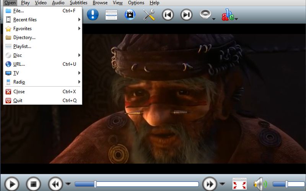The height and width of the screenshot is (191, 306).
Task: Open the TV submenu
Action: tap(42, 73)
